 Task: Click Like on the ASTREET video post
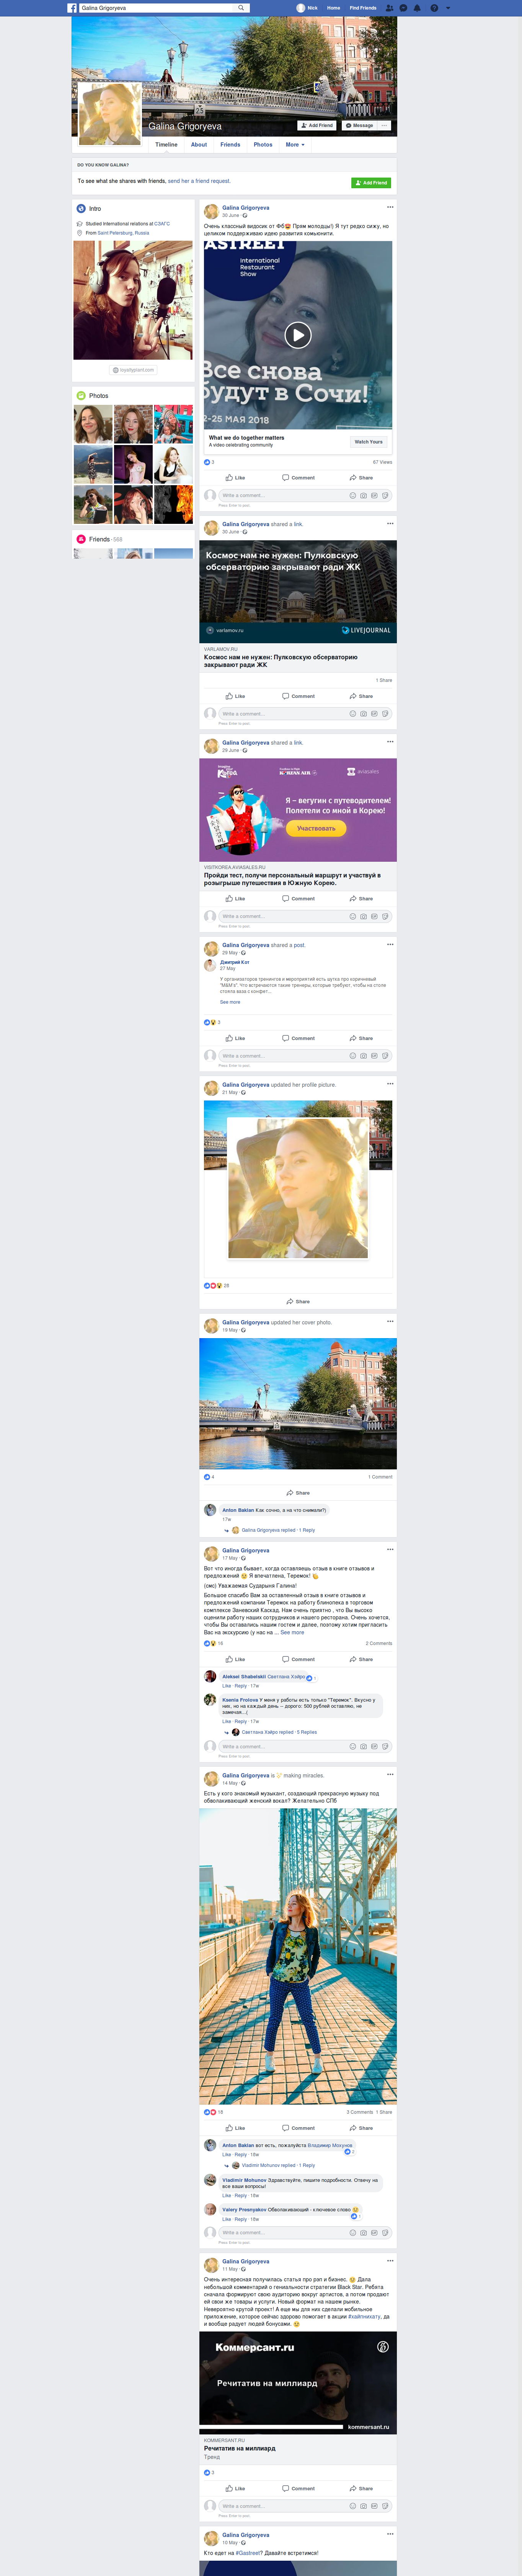coord(235,478)
